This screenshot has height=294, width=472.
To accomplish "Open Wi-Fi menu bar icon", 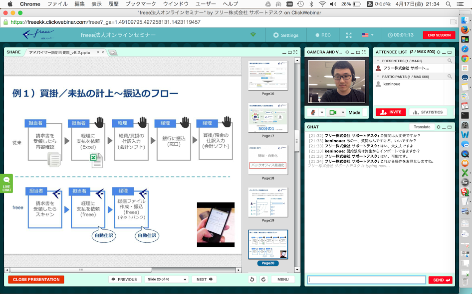I will pyautogui.click(x=322, y=4).
